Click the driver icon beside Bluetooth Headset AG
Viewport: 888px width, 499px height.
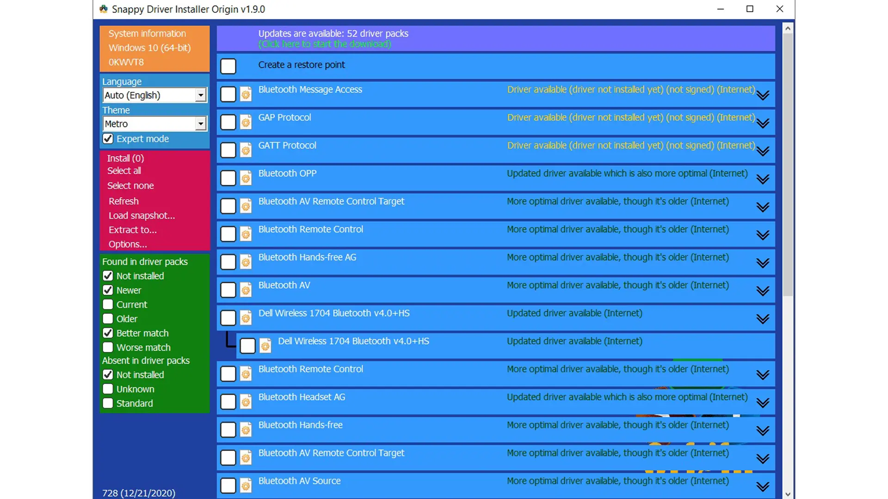tap(246, 402)
